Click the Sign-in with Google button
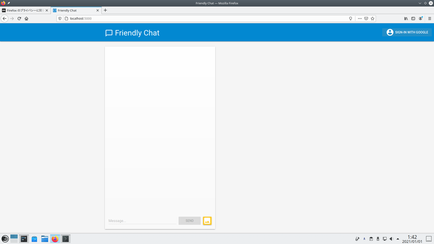Viewport: 434px width, 244px height. click(407, 32)
